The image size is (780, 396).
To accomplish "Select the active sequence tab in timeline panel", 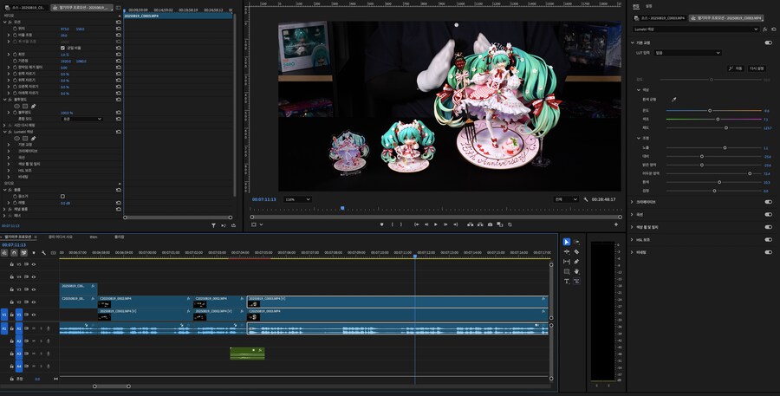I will click(x=18, y=237).
